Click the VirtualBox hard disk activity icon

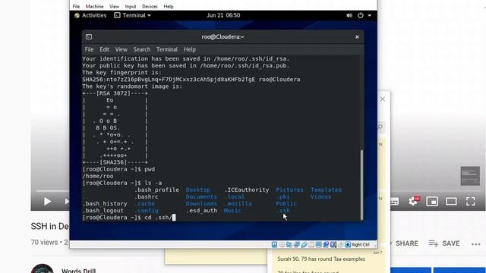click(274, 245)
